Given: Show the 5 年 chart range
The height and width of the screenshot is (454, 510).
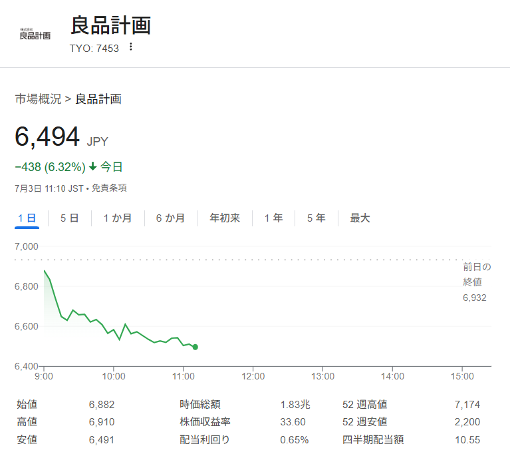Looking at the screenshot, I should (x=316, y=218).
